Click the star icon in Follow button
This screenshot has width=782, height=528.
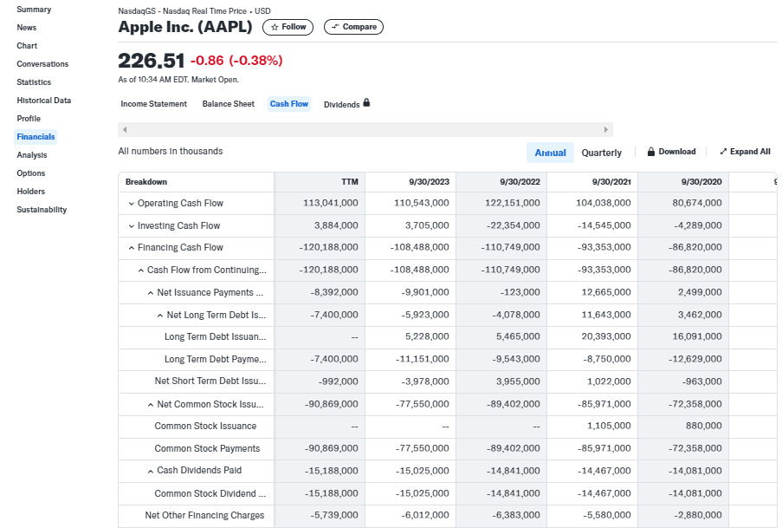(275, 27)
